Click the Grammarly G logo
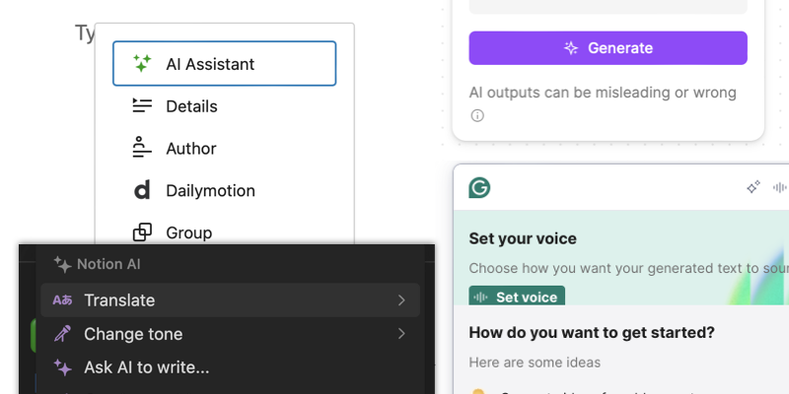 [479, 187]
